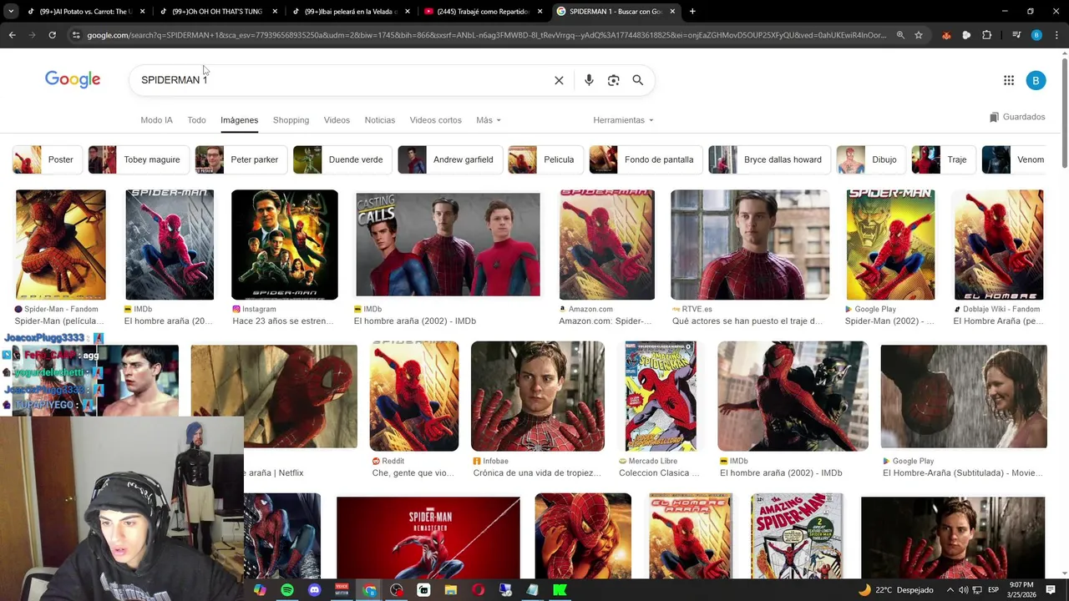Filter images by Bryce dallas howard chip
Image resolution: width=1069 pixels, height=601 pixels.
coord(768,159)
